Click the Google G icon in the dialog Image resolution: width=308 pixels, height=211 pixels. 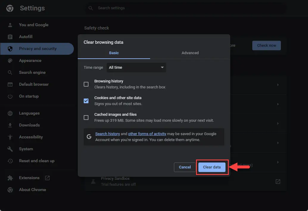click(89, 137)
